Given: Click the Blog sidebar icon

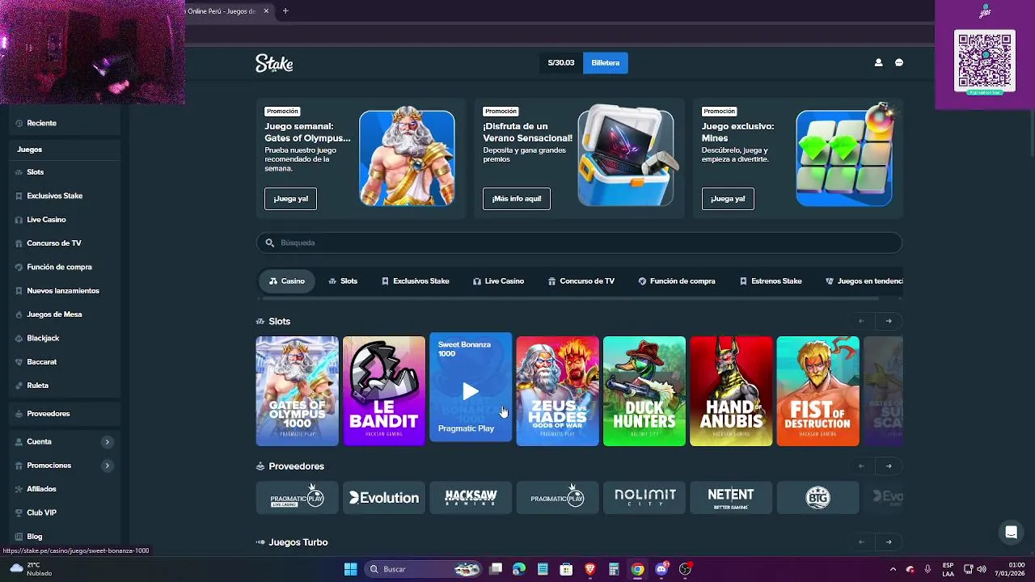Looking at the screenshot, I should (19, 537).
